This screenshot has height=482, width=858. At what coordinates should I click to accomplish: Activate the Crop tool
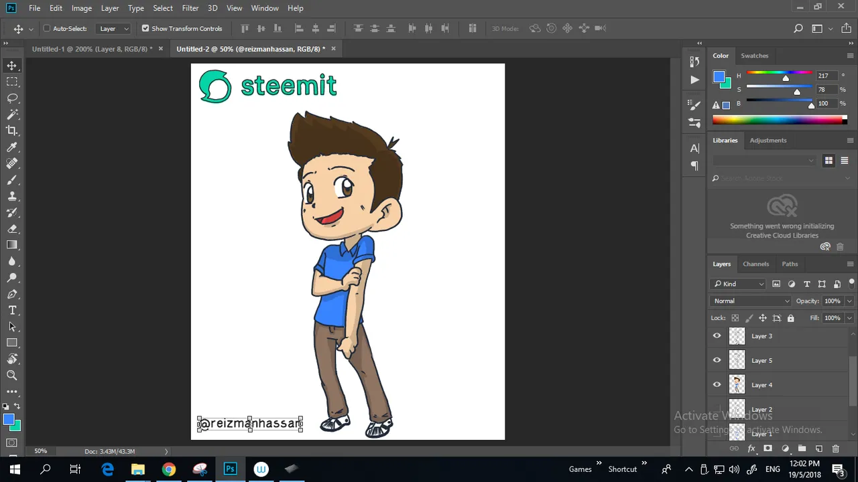[12, 131]
